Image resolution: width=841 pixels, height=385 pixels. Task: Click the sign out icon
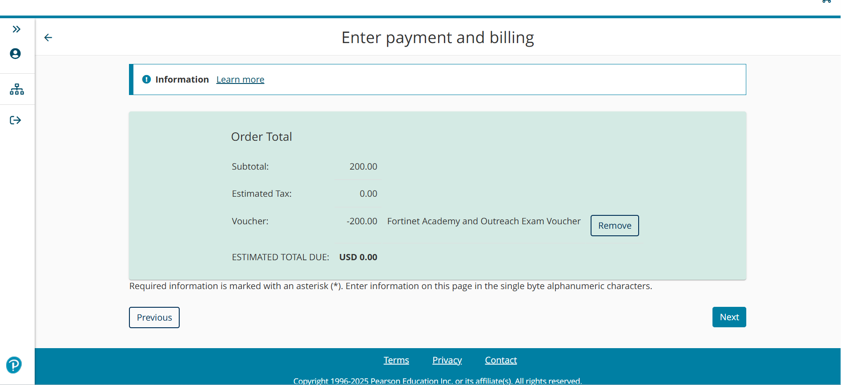[x=16, y=120]
